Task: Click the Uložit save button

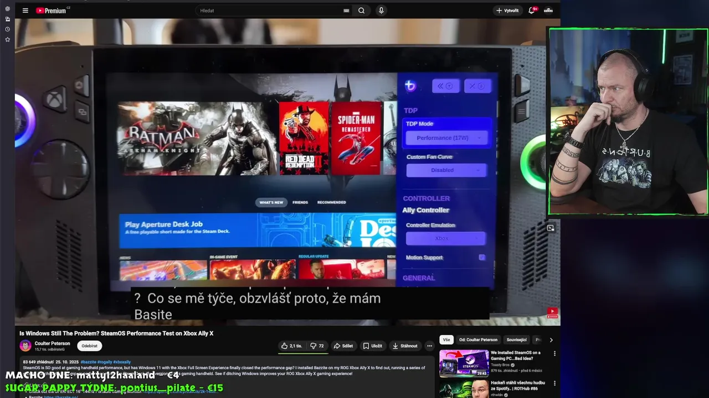Action: 372,346
